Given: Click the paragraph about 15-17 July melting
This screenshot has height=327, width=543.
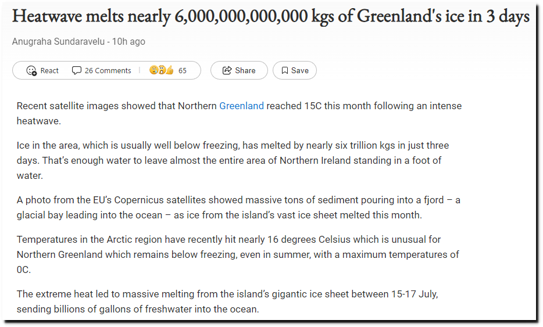Looking at the screenshot, I should (x=227, y=302).
